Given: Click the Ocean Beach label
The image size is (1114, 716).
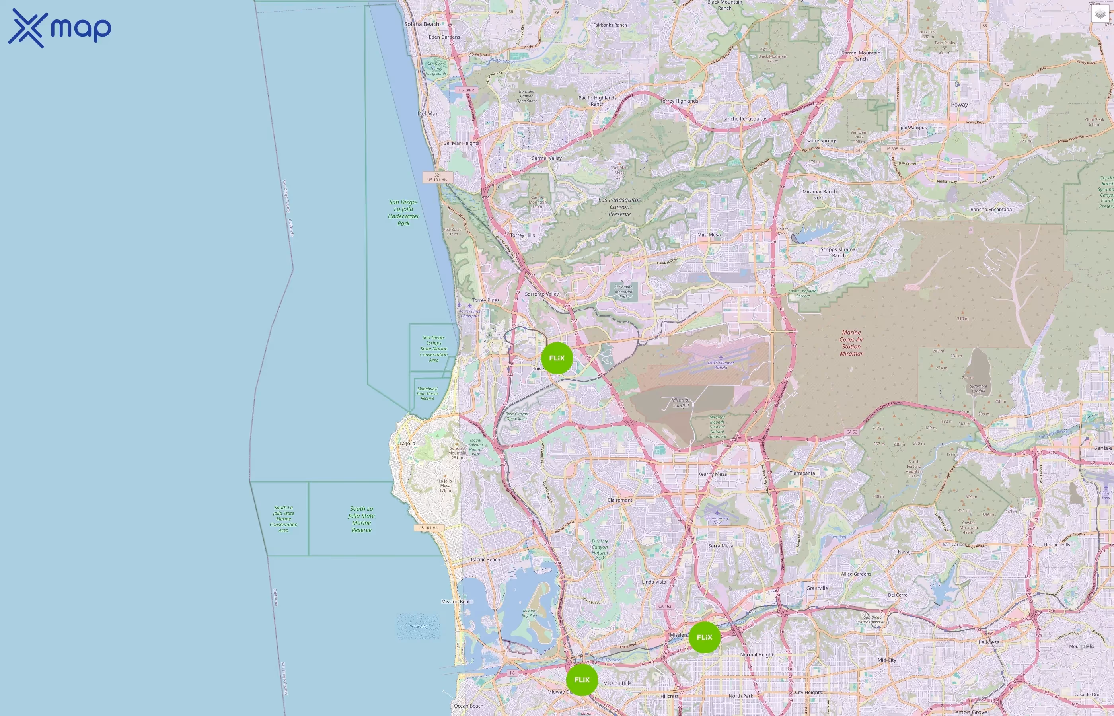Looking at the screenshot, I should (x=468, y=706).
